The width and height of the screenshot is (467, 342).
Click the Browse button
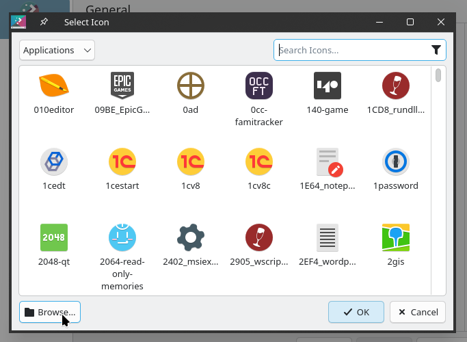50,312
